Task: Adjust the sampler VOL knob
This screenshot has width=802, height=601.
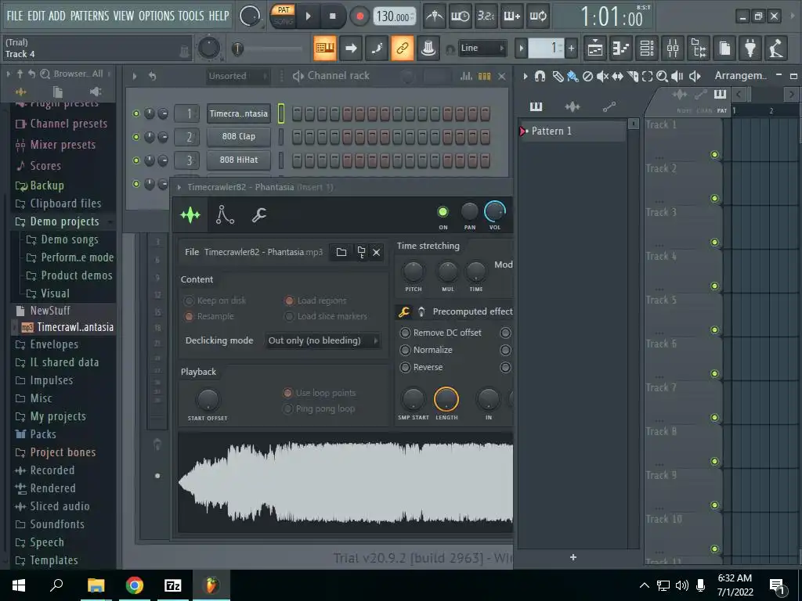Action: click(495, 211)
